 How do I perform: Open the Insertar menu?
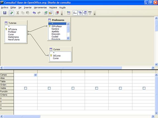28,7
